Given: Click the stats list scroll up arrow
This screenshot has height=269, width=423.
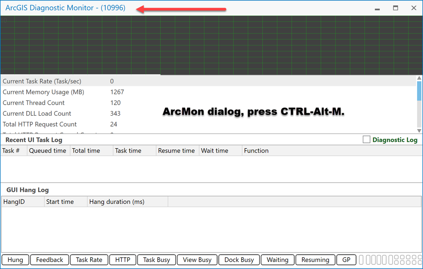Looking at the screenshot, I should point(419,78).
